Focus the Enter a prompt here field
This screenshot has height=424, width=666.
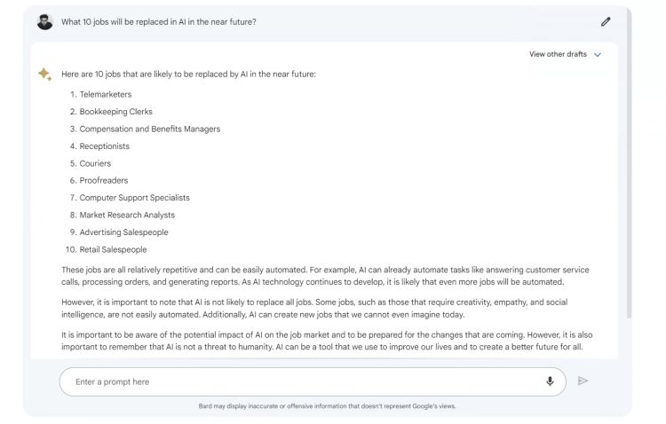[x=302, y=381]
